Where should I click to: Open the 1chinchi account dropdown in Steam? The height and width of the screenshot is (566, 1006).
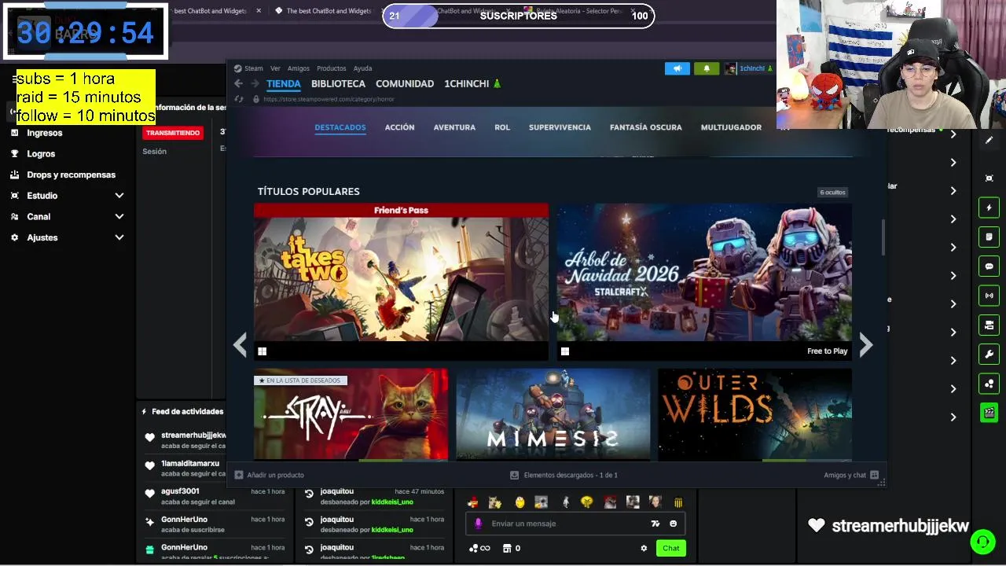750,68
